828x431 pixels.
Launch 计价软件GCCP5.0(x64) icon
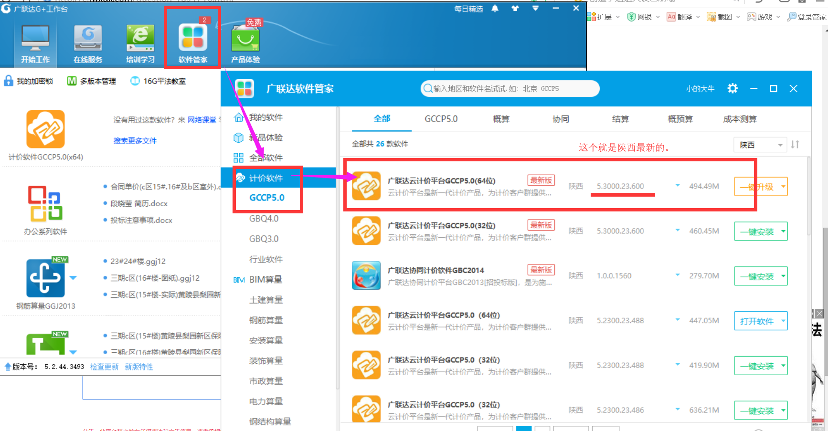[x=45, y=129]
